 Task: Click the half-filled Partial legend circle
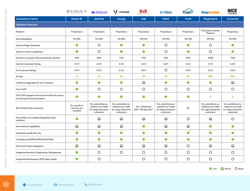coord(222,169)
